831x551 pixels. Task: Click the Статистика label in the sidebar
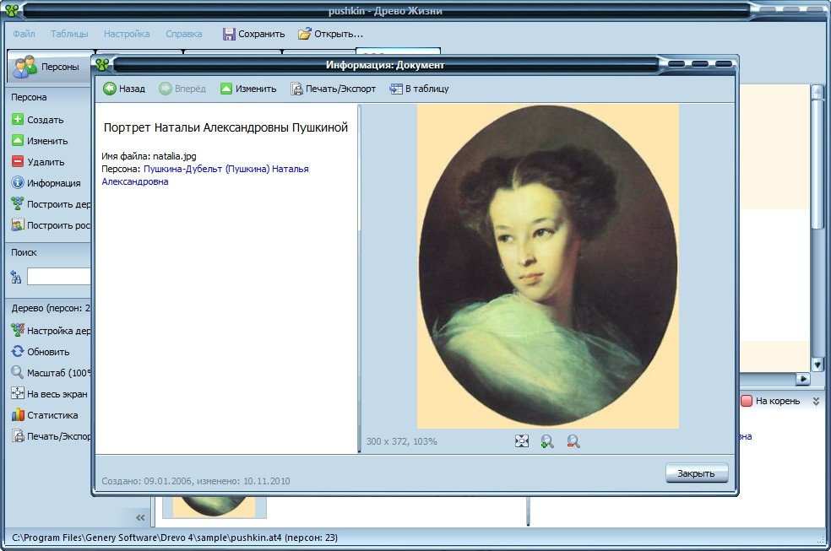(x=52, y=415)
